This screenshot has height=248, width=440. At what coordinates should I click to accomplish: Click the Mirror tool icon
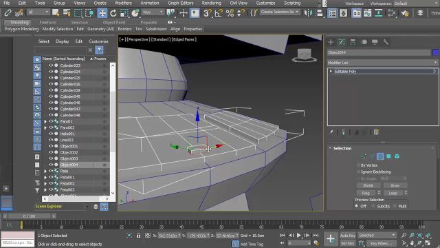click(x=309, y=13)
